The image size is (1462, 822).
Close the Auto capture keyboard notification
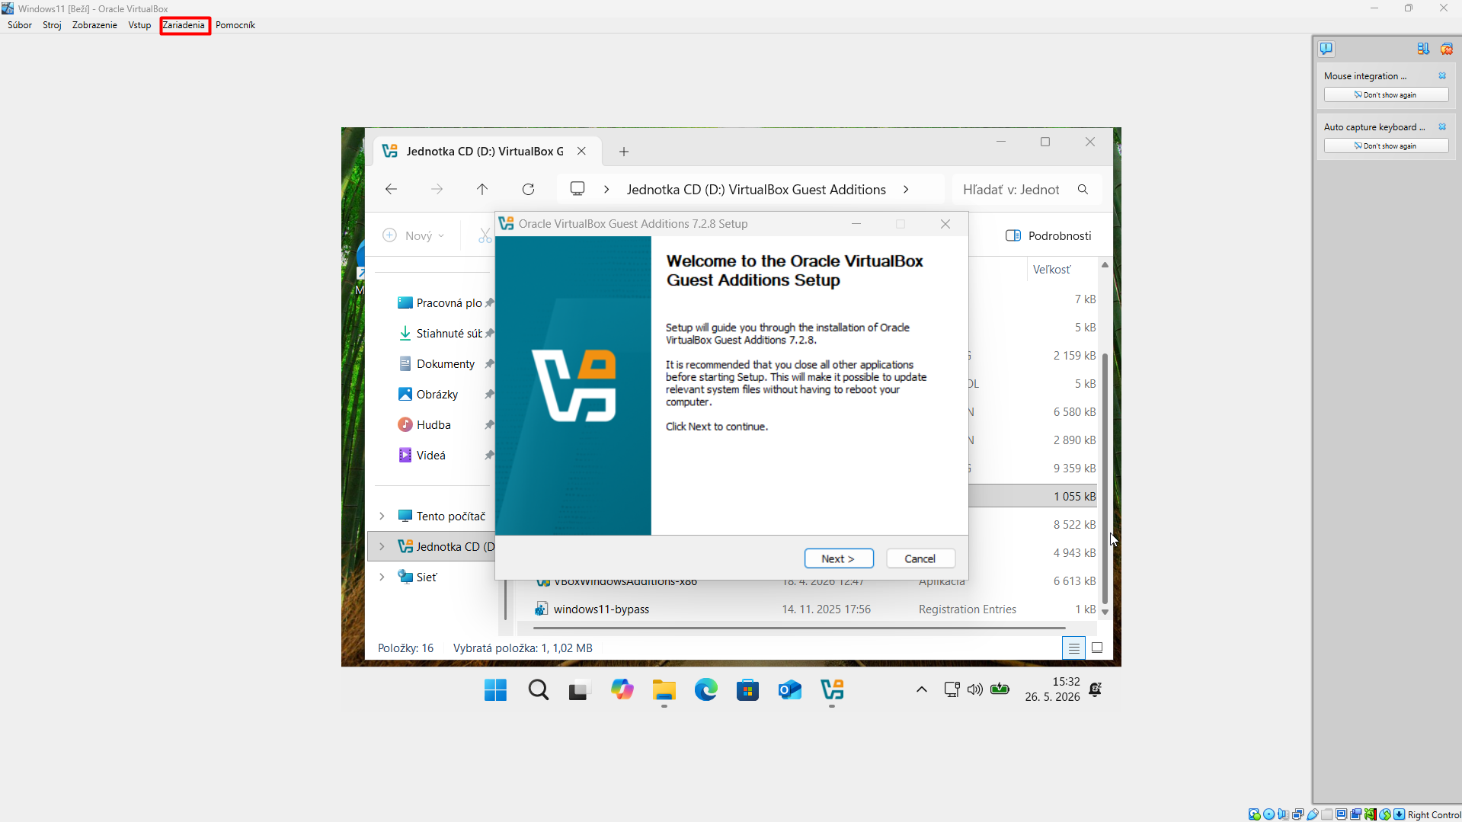tap(1442, 126)
